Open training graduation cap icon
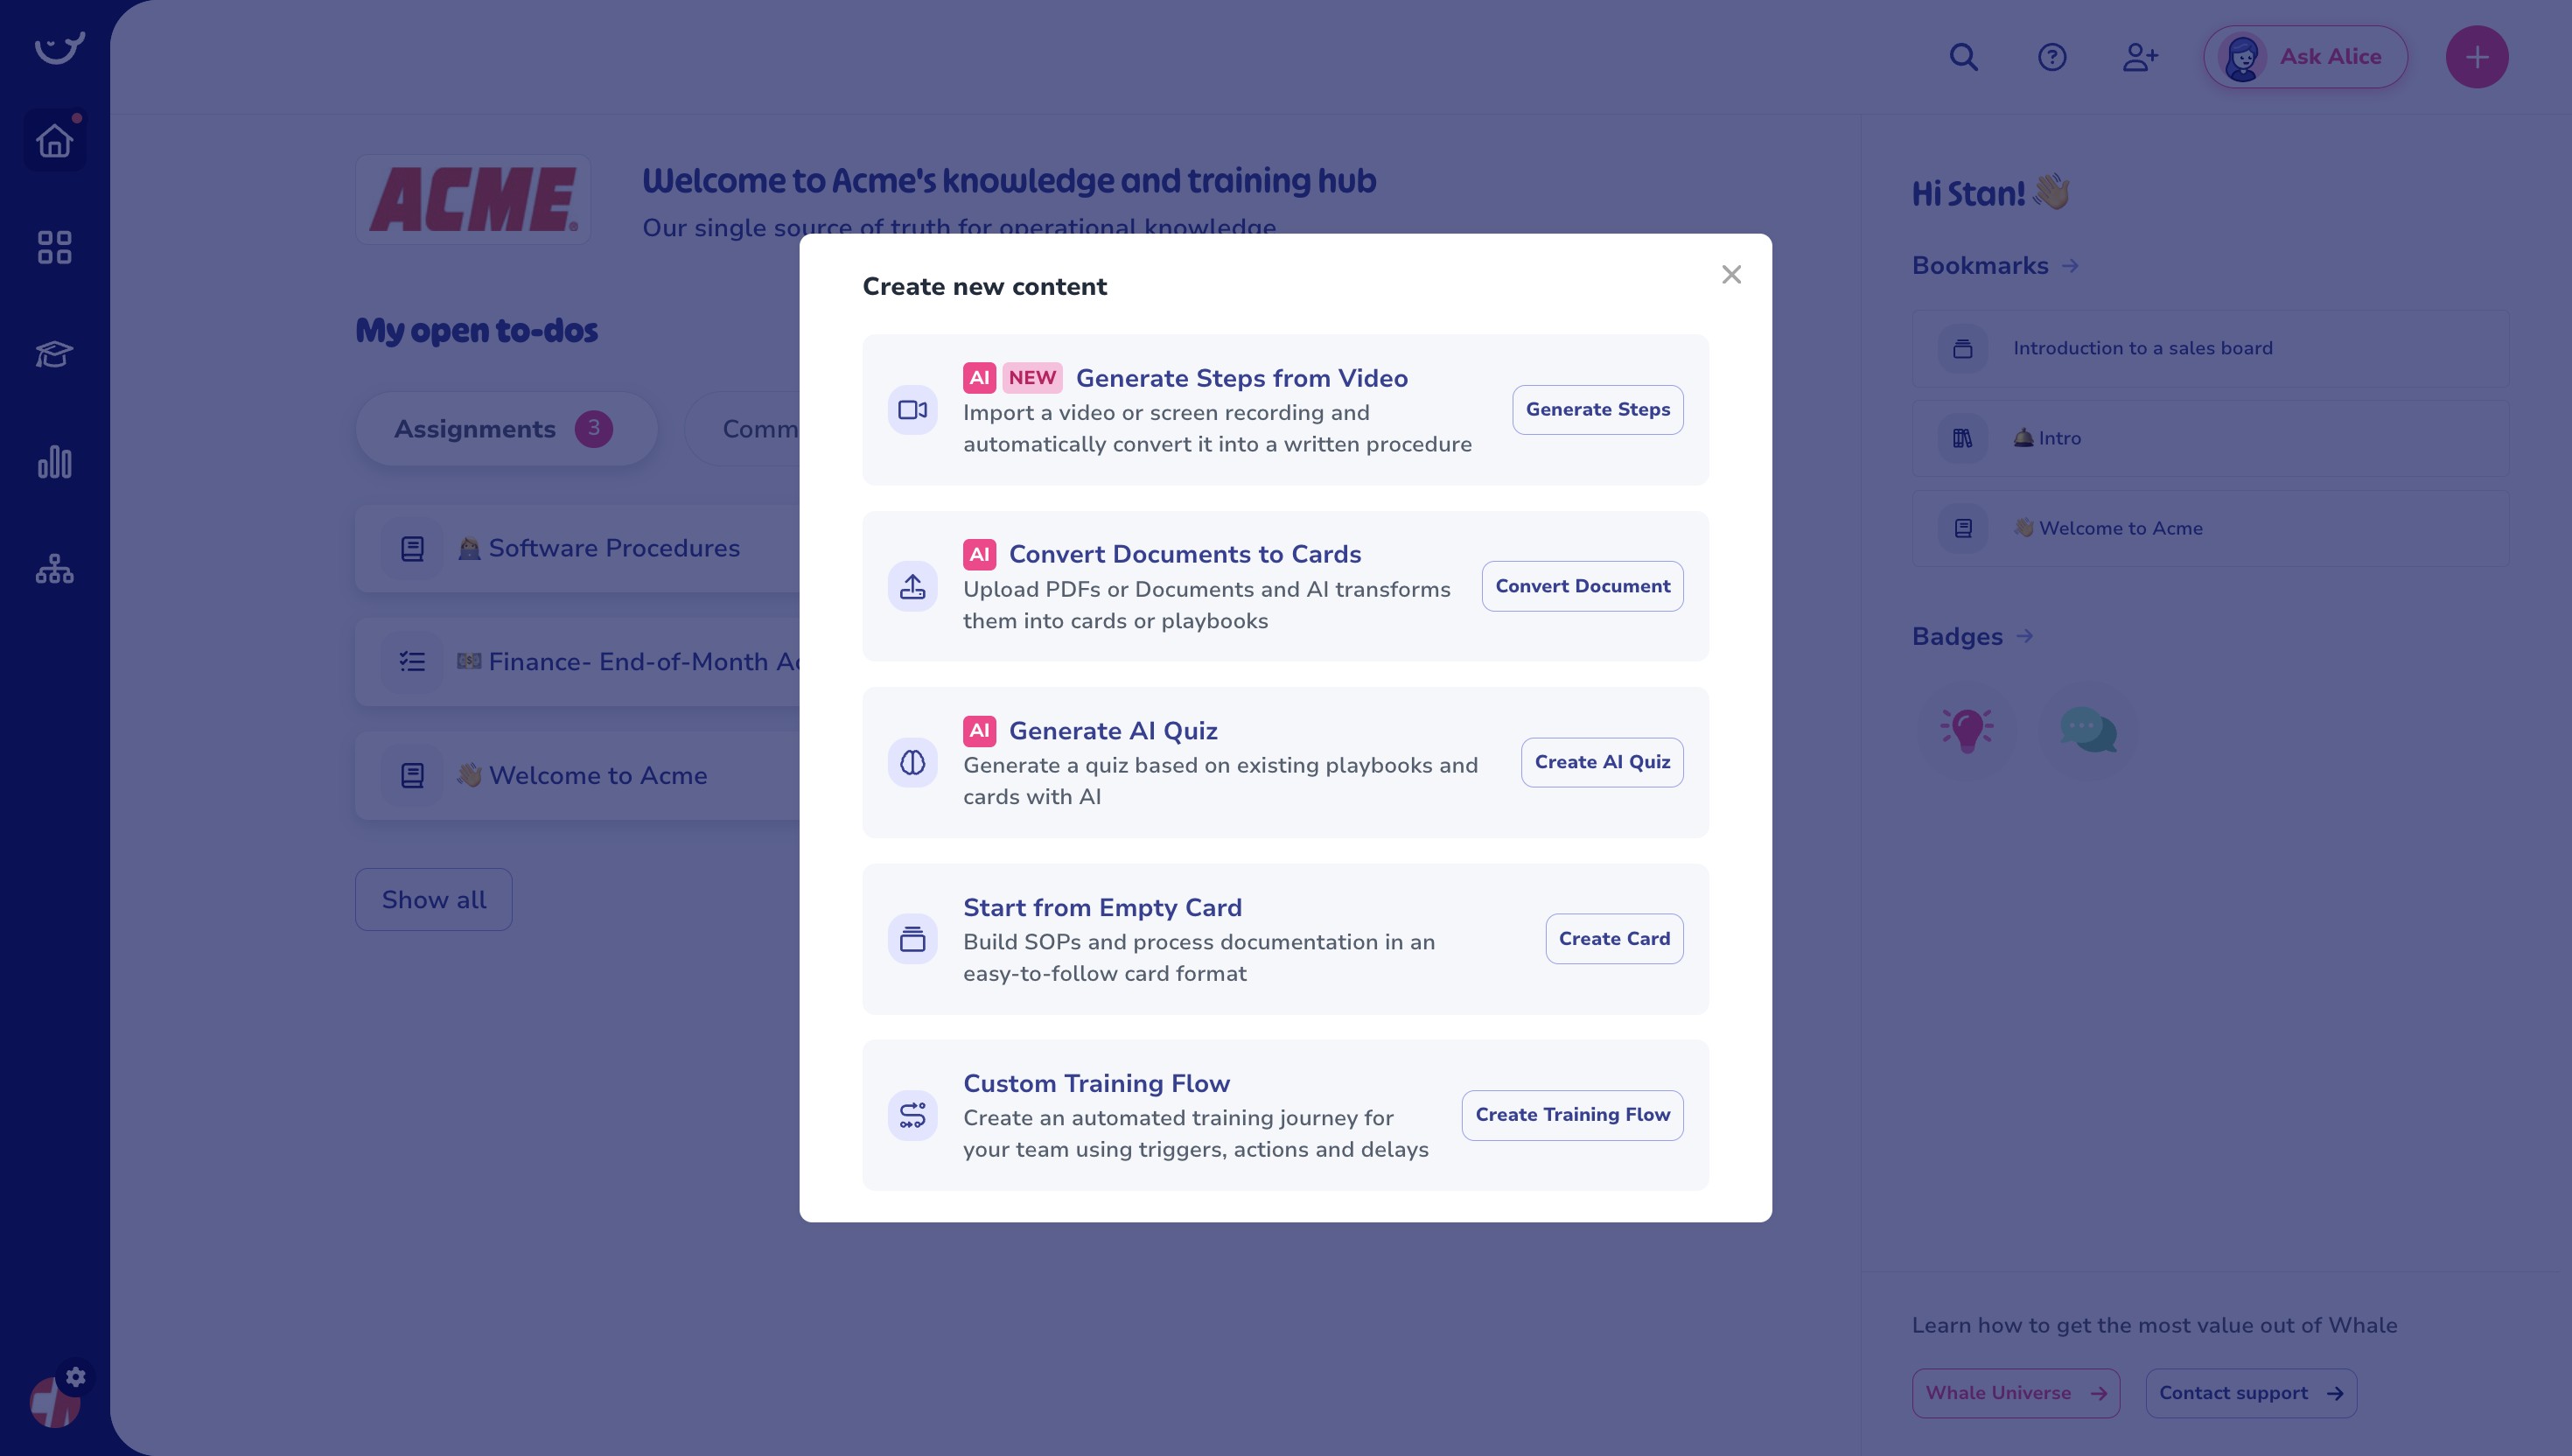Screen dimensions: 2572x1456 [54, 354]
